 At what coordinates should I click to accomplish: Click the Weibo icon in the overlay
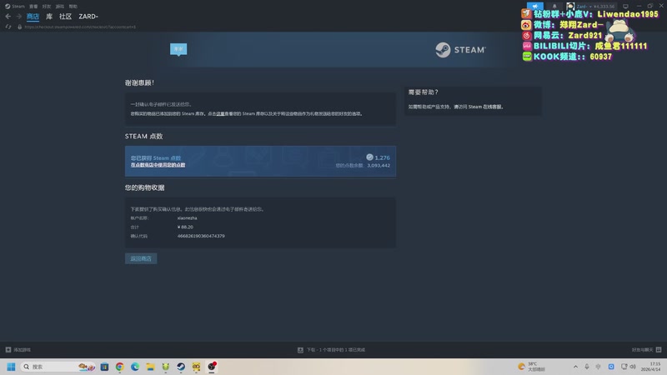pos(526,25)
